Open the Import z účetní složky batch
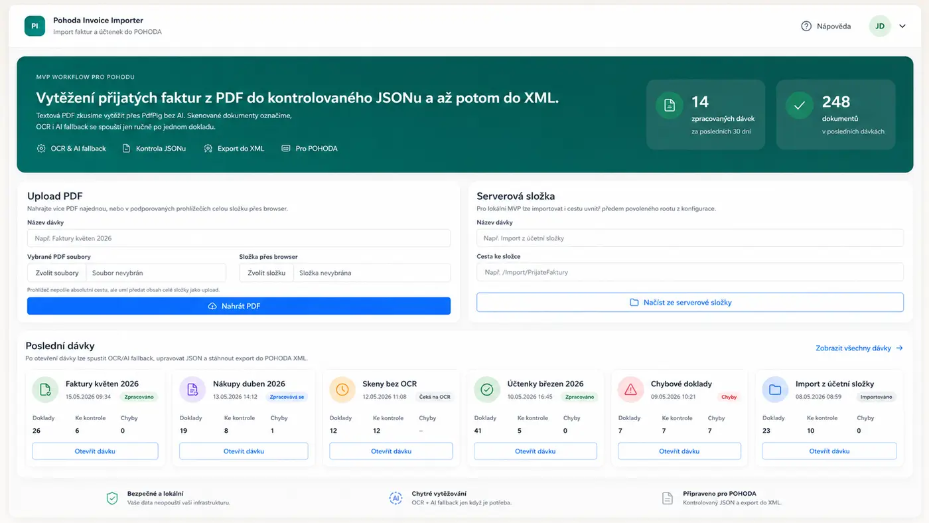Viewport: 929px width, 523px height. click(x=829, y=451)
